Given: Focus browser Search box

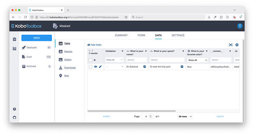Looking at the screenshot, I should [x=168, y=17].
